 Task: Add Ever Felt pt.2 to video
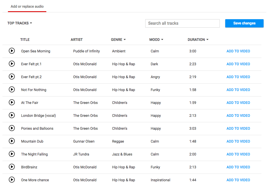pyautogui.click(x=238, y=77)
